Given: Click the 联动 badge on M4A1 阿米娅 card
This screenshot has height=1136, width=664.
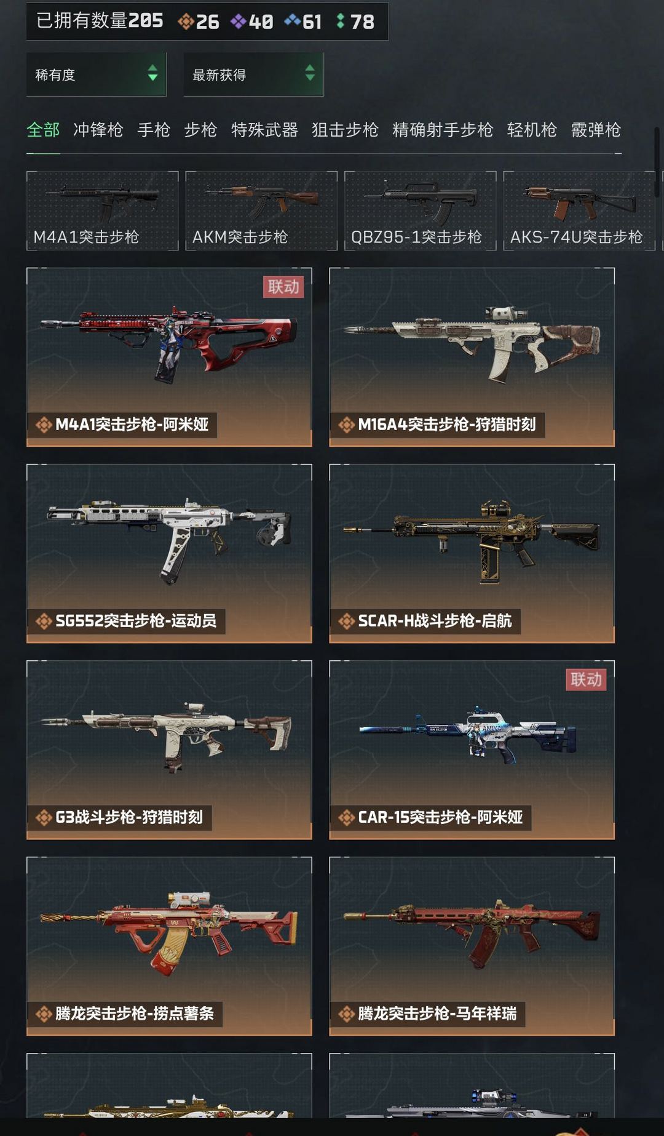Looking at the screenshot, I should click(283, 287).
